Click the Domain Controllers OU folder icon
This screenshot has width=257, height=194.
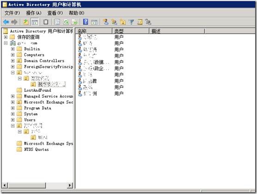[x=19, y=61]
